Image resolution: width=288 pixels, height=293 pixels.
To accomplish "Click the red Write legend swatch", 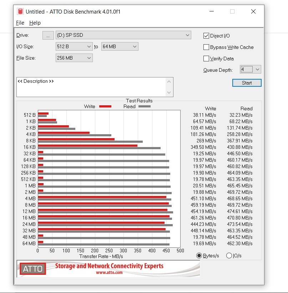I will pos(105,106).
